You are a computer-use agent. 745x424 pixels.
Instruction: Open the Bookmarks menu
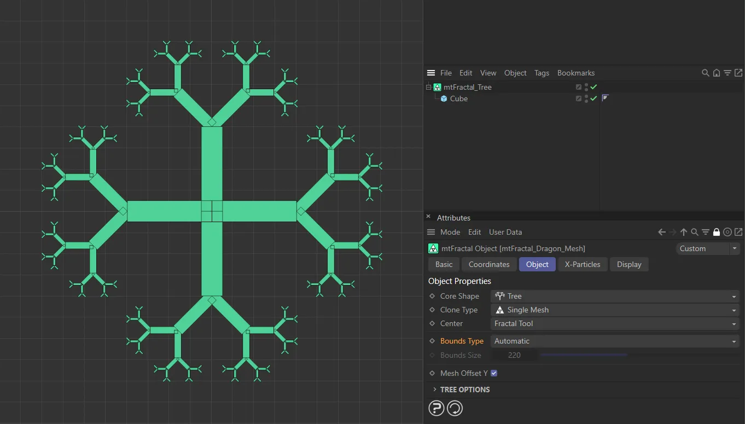click(x=575, y=73)
